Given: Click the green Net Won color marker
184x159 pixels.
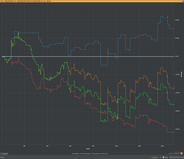Looking at the screenshot, I should [x=73, y=154].
